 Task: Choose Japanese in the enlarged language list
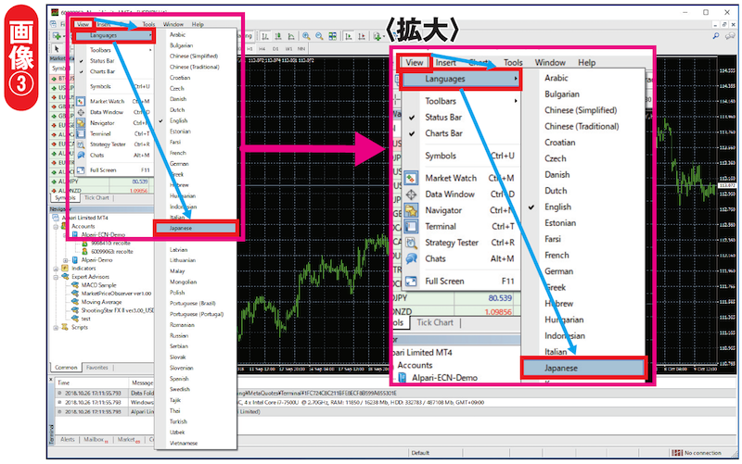coord(583,368)
